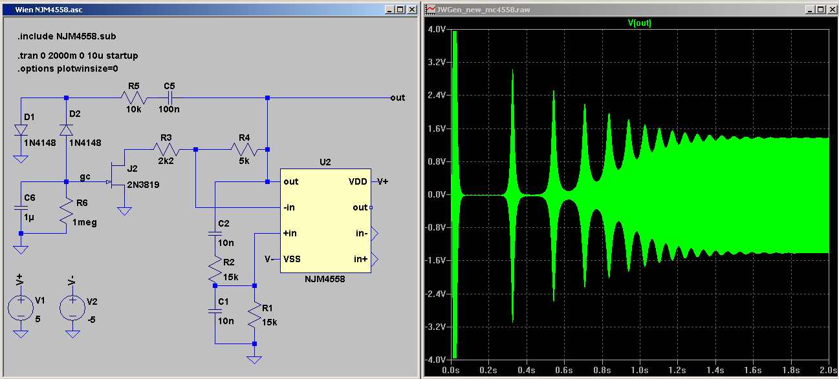
Task: Open the waveform window's system menu icon
Action: tap(431, 10)
